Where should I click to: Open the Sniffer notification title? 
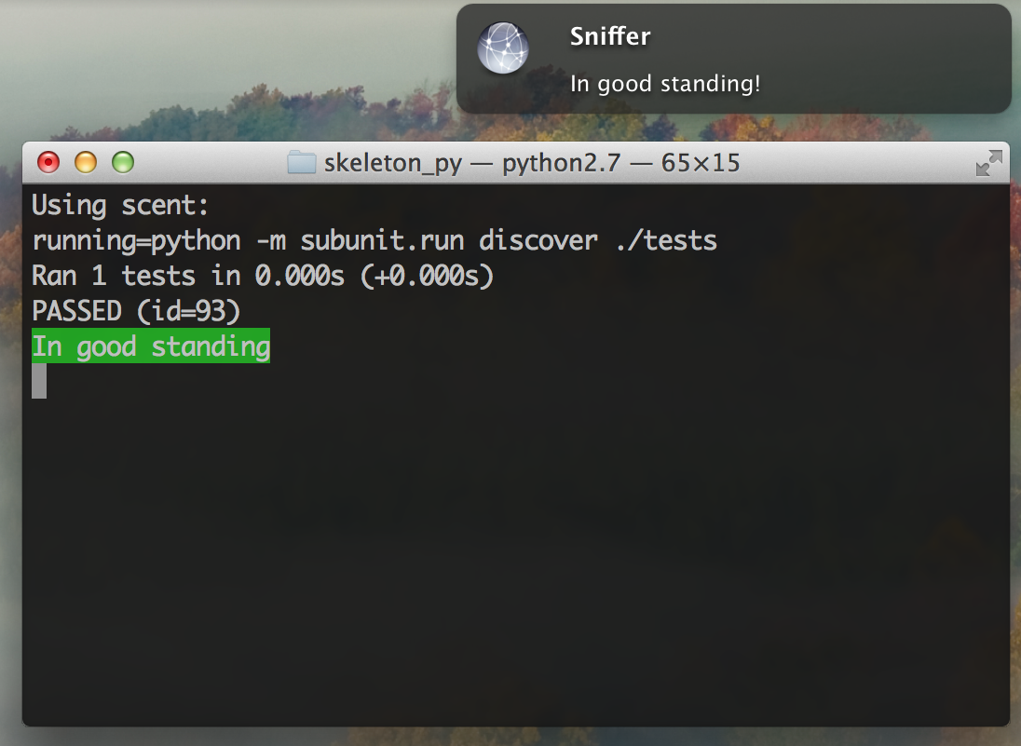coord(610,36)
